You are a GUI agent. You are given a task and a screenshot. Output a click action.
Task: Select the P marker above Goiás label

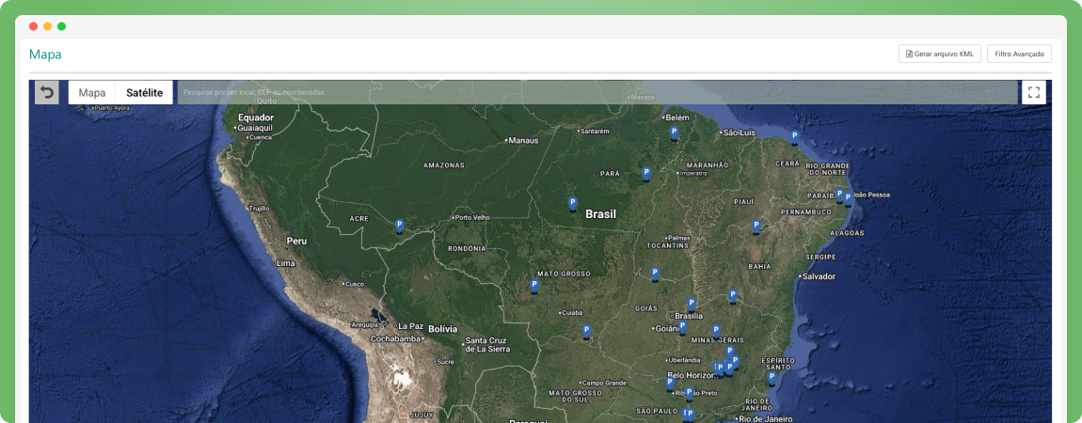(x=655, y=274)
